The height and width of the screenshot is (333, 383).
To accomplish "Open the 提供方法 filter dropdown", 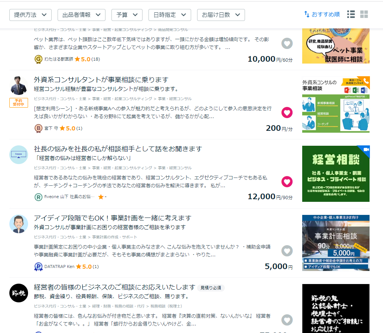I will [x=30, y=15].
